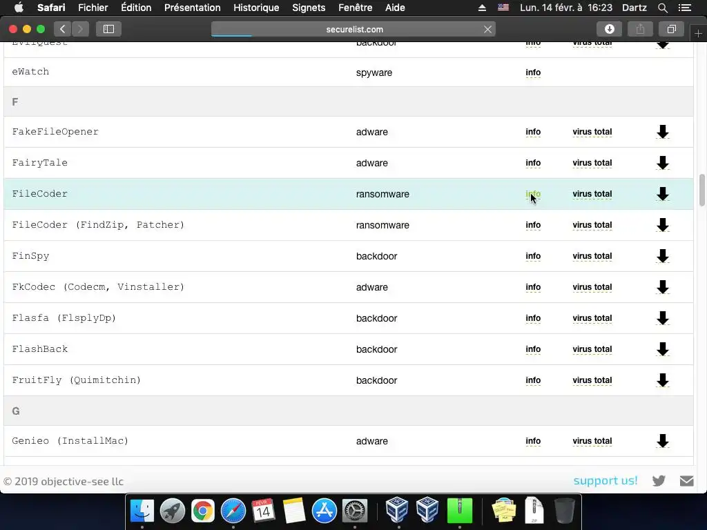Open Spotlight search in menu bar

pos(662,8)
